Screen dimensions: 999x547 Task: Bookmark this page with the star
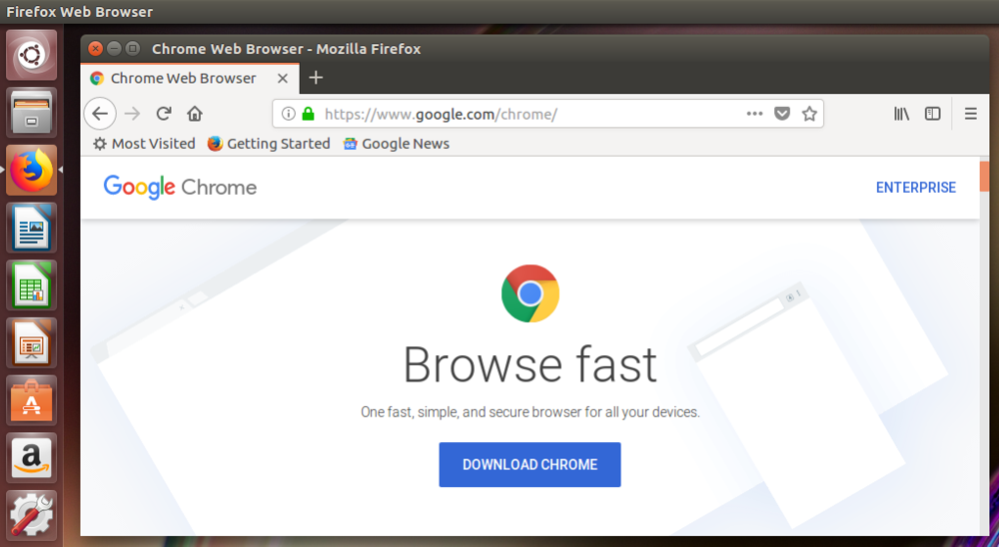click(x=809, y=114)
